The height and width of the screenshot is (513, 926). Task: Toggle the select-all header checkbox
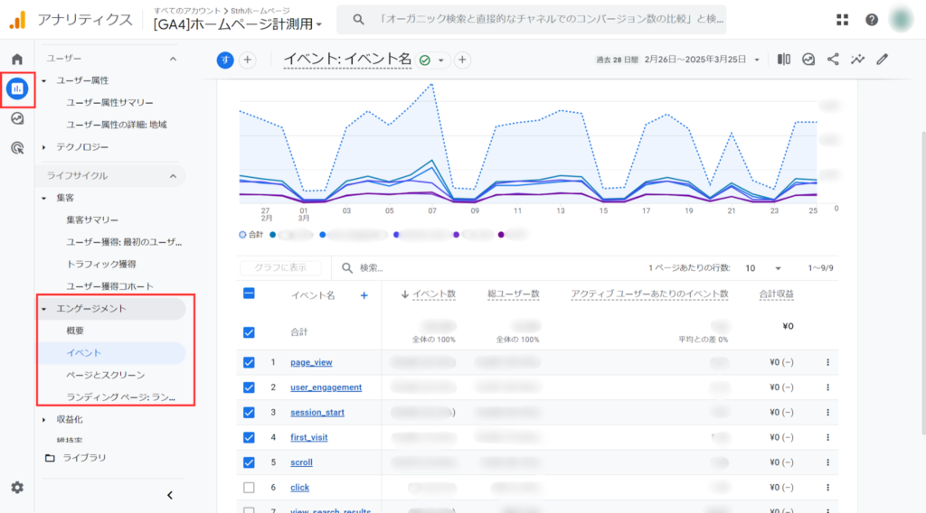click(x=250, y=294)
